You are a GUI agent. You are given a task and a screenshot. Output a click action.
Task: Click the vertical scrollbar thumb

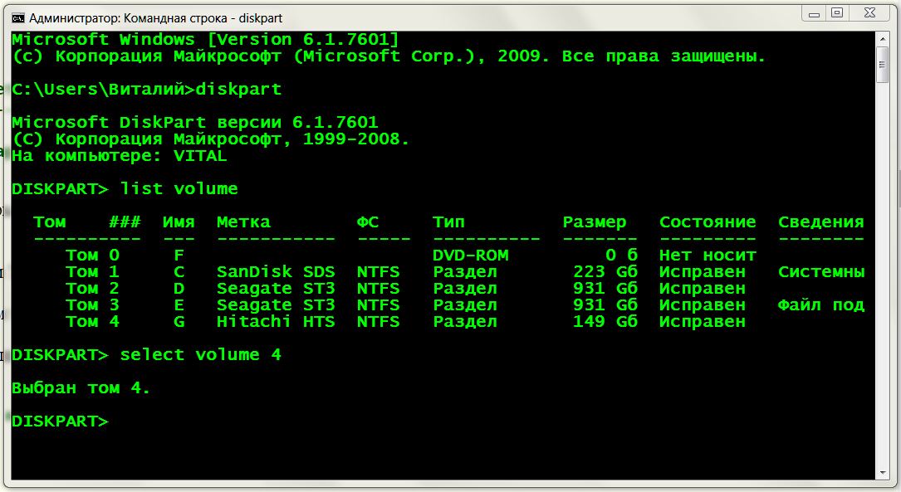coord(883,65)
